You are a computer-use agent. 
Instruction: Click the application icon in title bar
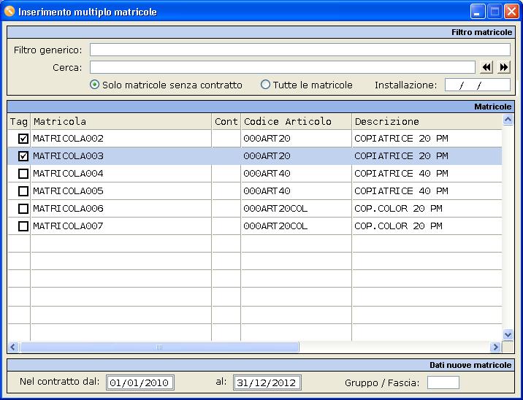[x=9, y=12]
